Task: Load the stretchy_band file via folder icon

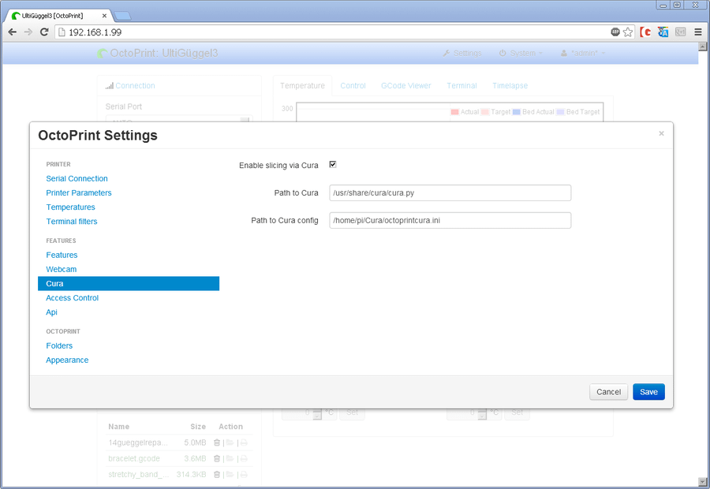Action: point(230,475)
